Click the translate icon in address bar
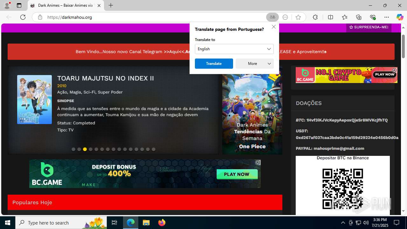 click(x=272, y=17)
